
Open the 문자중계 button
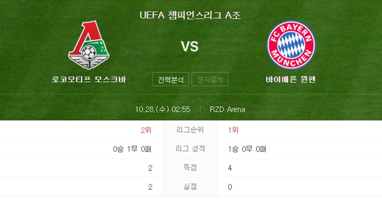210,80
